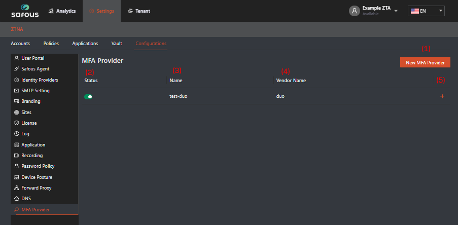The width and height of the screenshot is (458, 225).
Task: Expand test-duo row actions plus icon
Action: pyautogui.click(x=442, y=96)
